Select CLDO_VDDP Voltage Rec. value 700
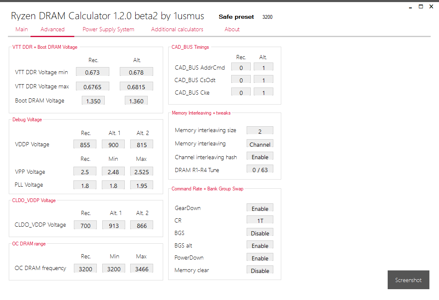This screenshot has height=300, width=439. (x=86, y=225)
